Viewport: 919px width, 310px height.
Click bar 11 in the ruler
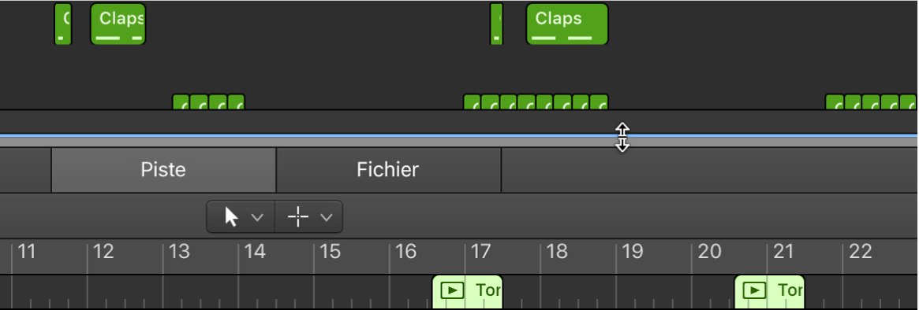point(26,252)
